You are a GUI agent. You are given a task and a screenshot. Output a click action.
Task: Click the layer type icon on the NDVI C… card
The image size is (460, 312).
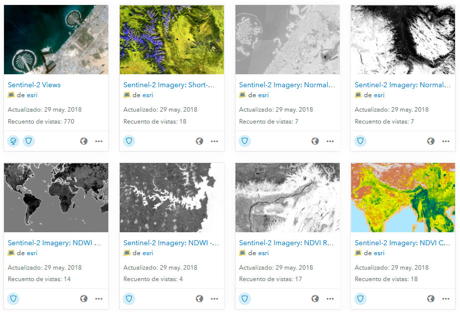358,253
